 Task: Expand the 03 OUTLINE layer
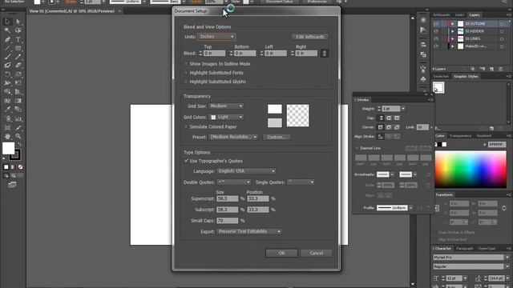point(452,23)
